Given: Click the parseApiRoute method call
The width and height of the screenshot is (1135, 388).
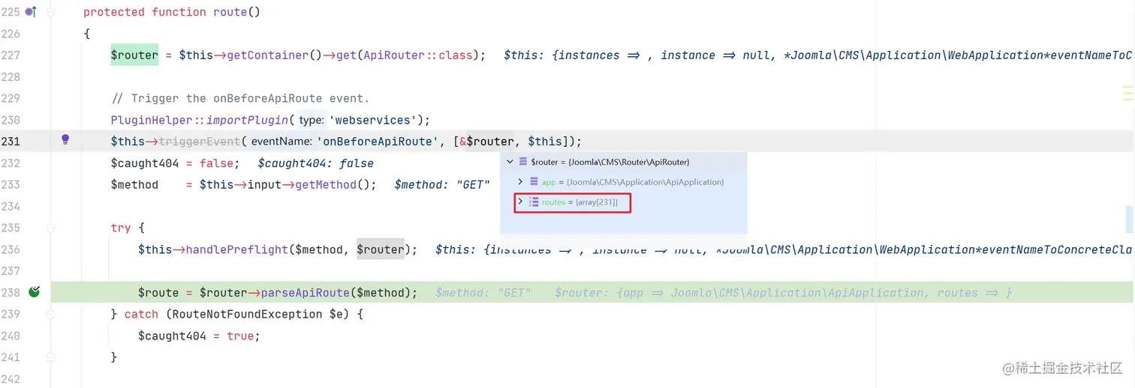Looking at the screenshot, I should pyautogui.click(x=306, y=293).
